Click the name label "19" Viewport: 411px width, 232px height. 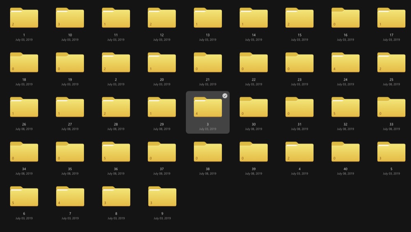(70, 80)
